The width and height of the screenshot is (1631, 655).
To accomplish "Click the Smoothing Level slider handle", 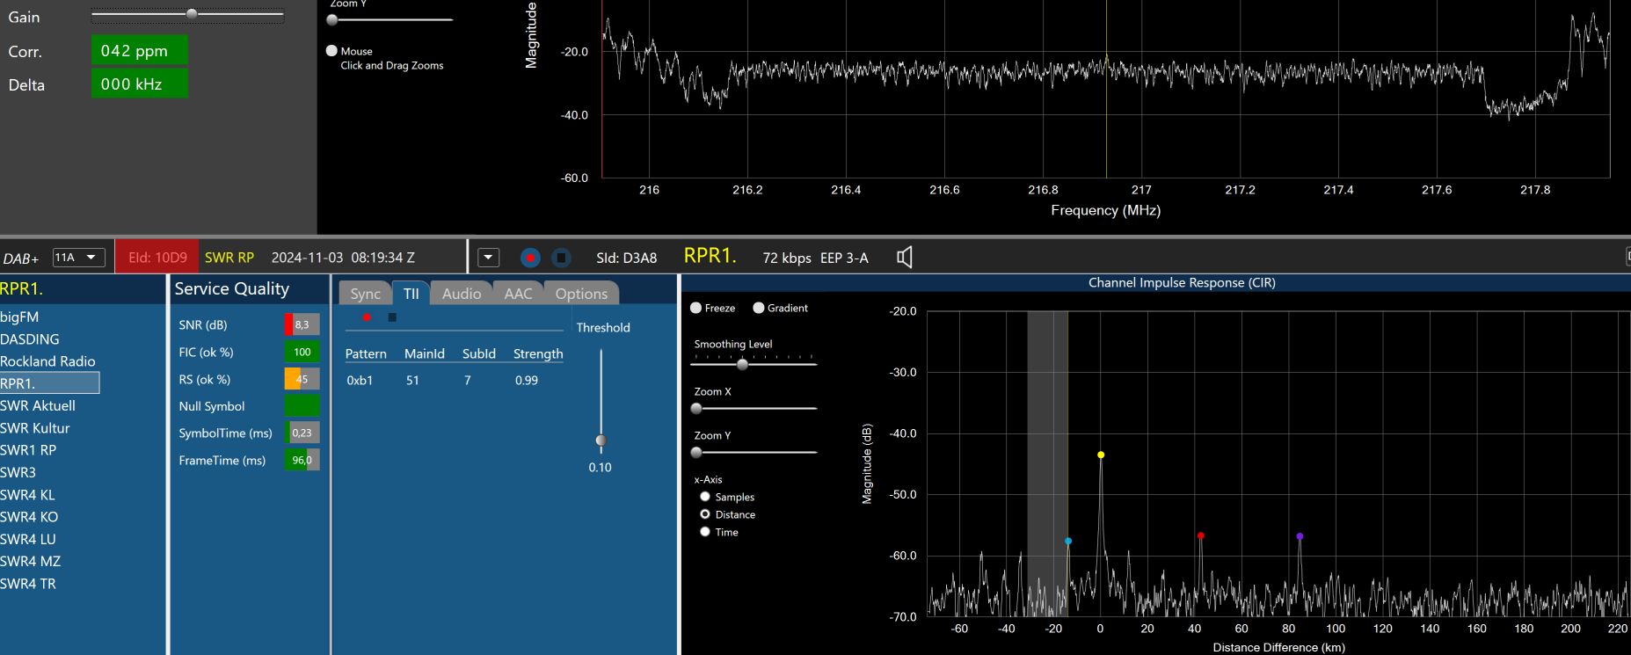I will click(x=742, y=364).
